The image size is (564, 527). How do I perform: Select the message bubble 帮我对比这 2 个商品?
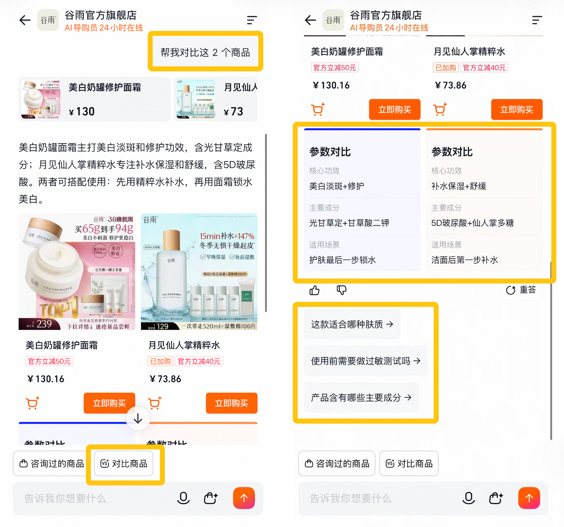point(205,52)
